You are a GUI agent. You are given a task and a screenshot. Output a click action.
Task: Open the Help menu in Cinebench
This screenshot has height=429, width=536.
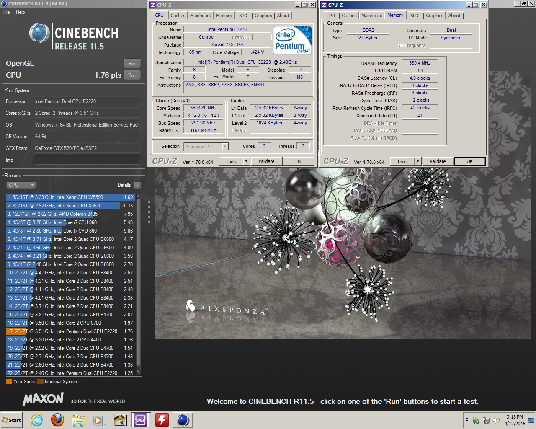pyautogui.click(x=21, y=12)
